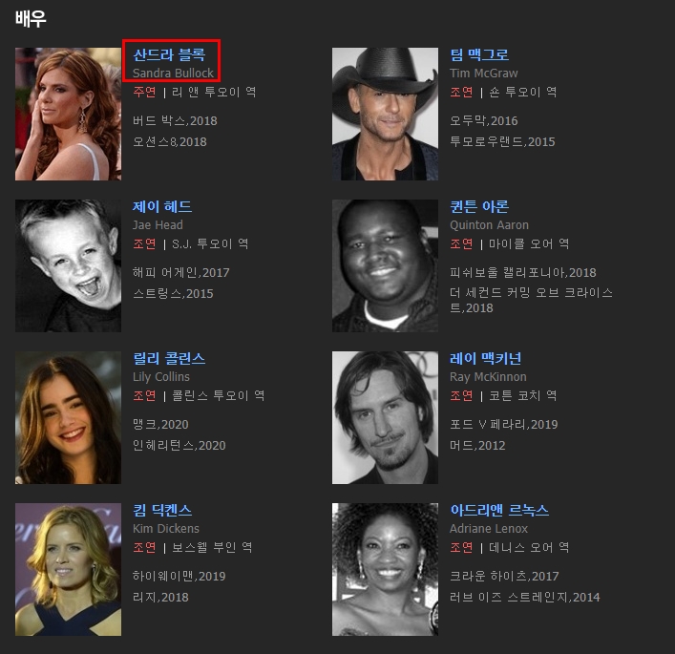Select Jae Head's black-and-white photo

pos(68,265)
